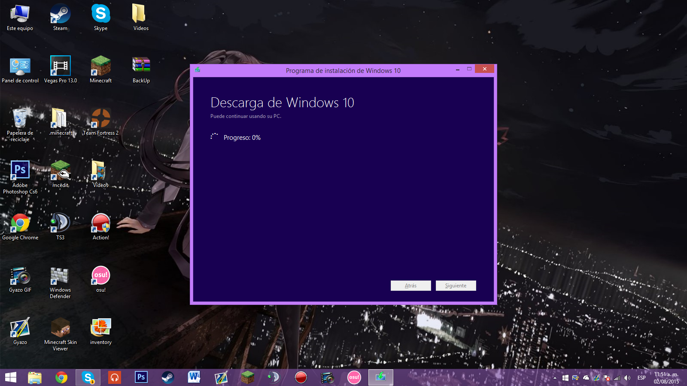Image resolution: width=687 pixels, height=386 pixels.
Task: Click the Siguiente button
Action: tap(456, 286)
